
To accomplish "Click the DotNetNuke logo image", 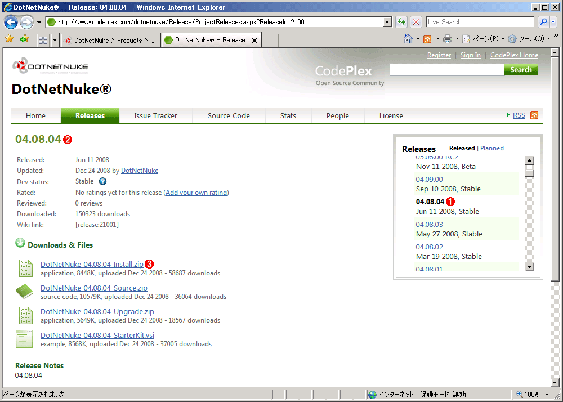I will [x=50, y=66].
